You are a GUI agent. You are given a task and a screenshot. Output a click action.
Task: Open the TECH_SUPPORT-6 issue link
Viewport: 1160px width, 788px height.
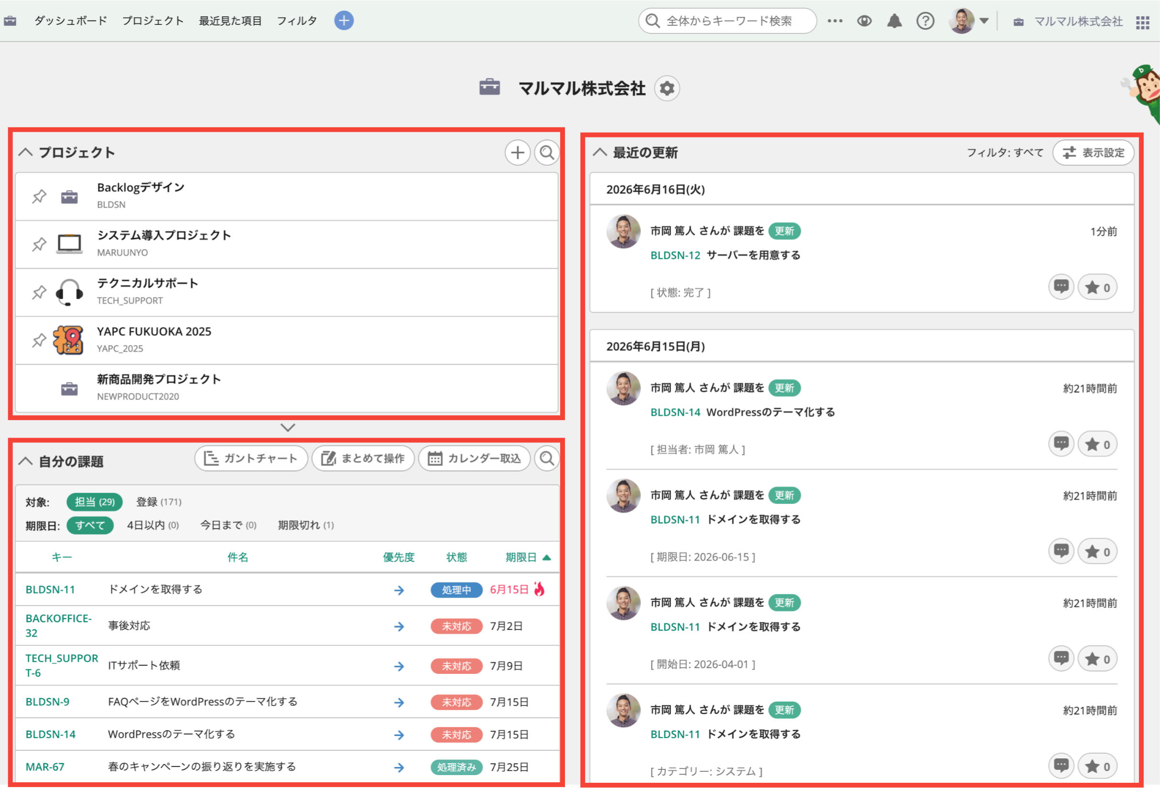coord(62,665)
